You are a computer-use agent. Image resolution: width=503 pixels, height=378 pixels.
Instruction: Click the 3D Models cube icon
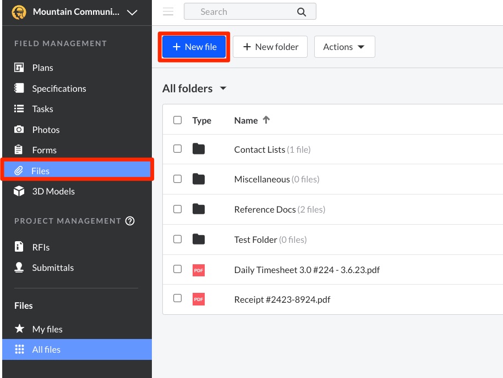[19, 191]
